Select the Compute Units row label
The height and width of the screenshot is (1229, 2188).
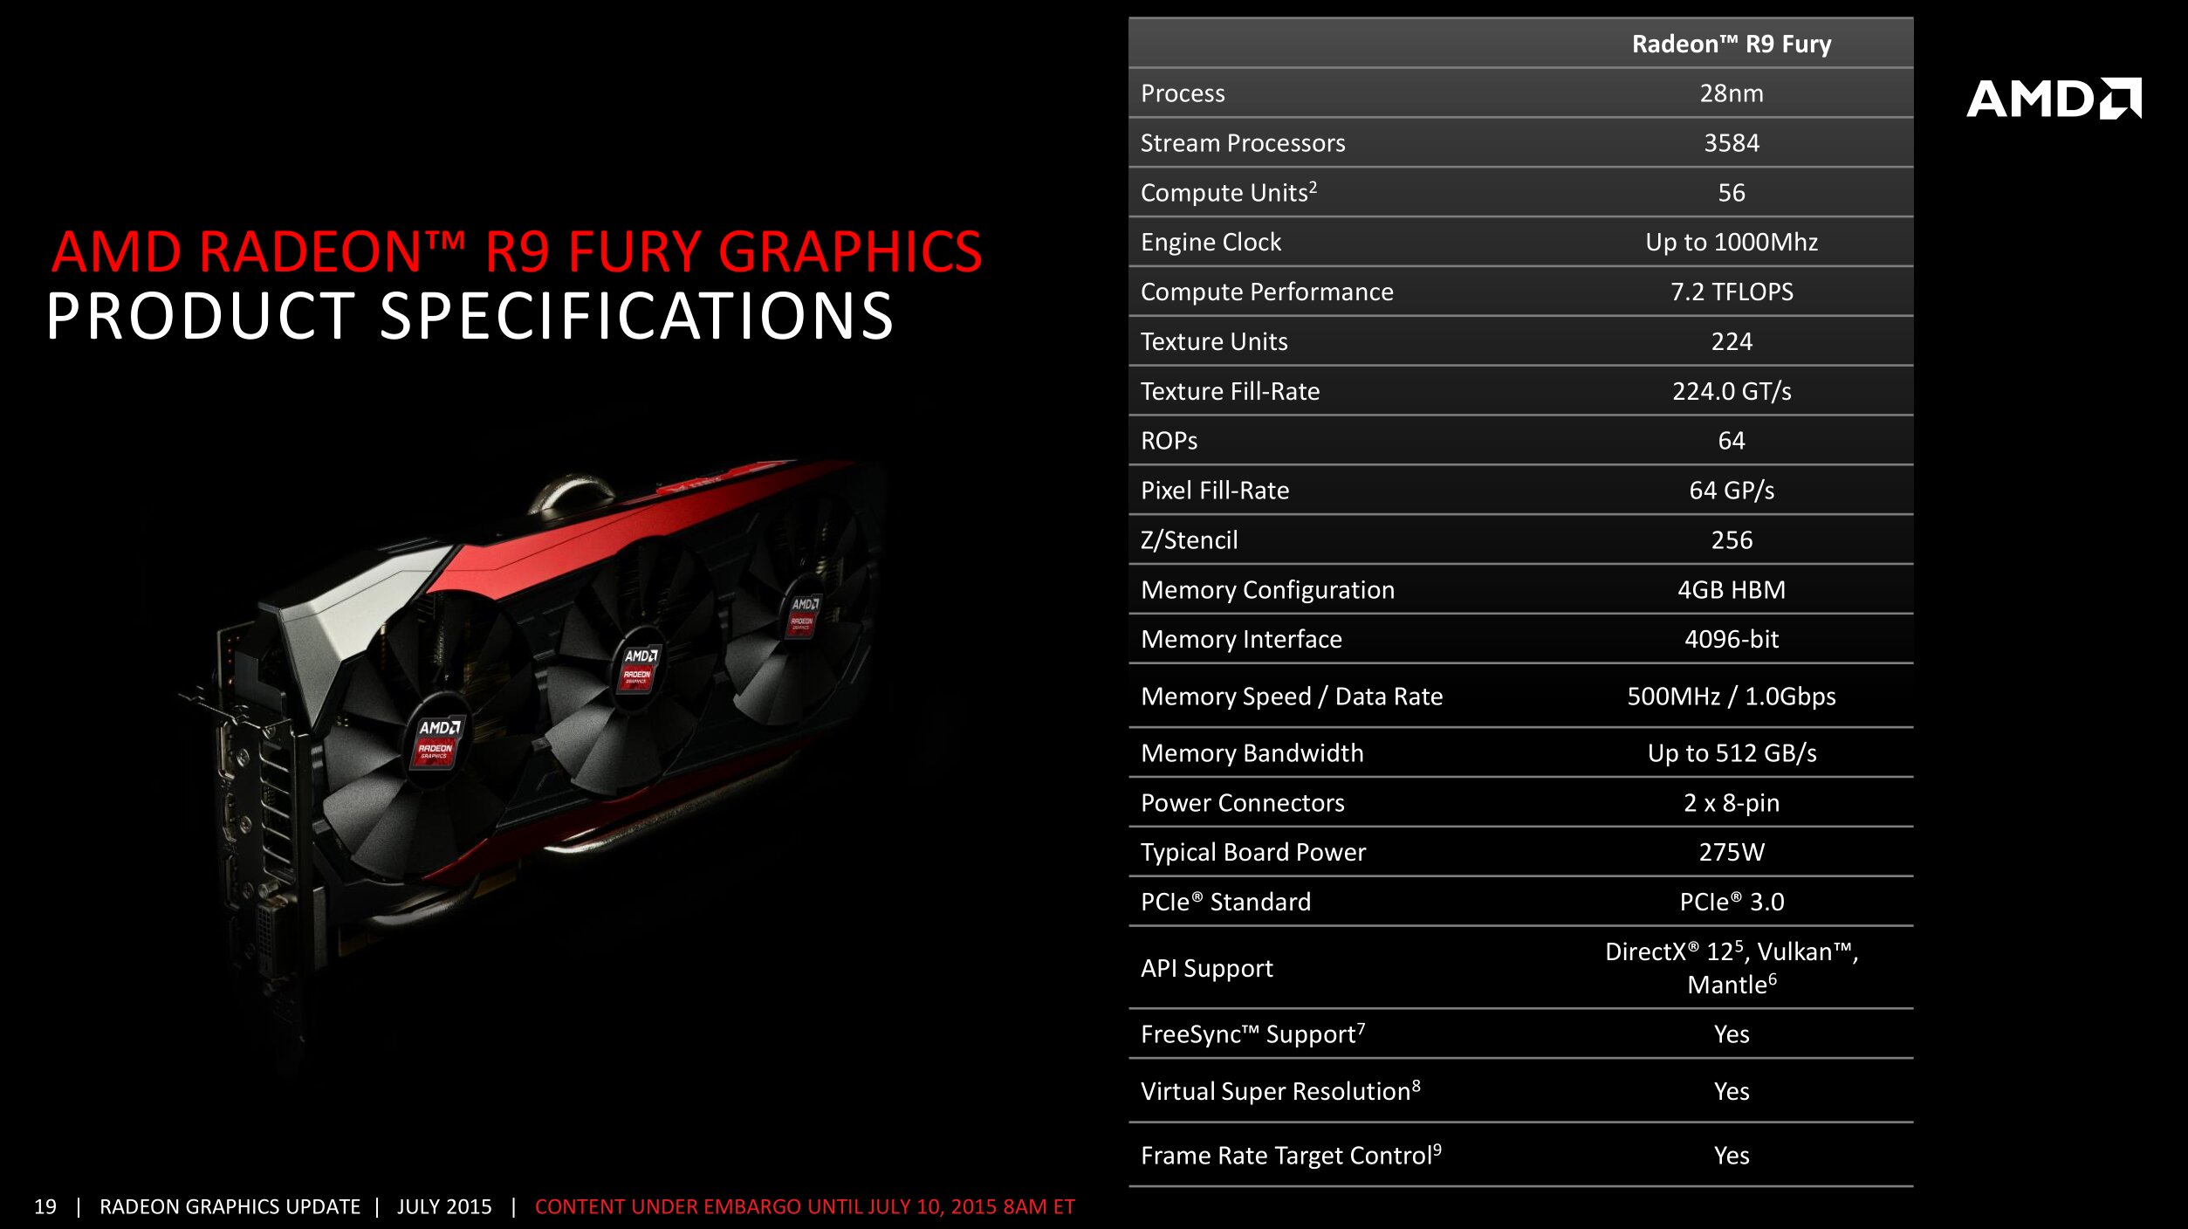1227,193
